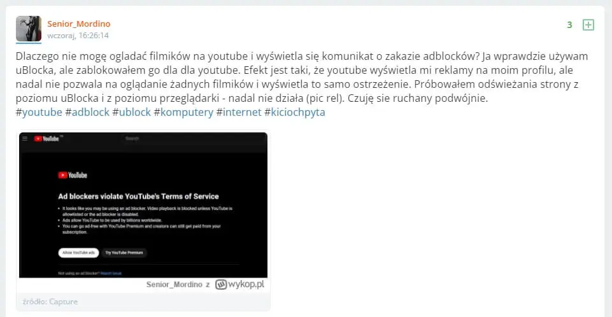
Task: Select the #ublock hashtag
Action: point(131,112)
